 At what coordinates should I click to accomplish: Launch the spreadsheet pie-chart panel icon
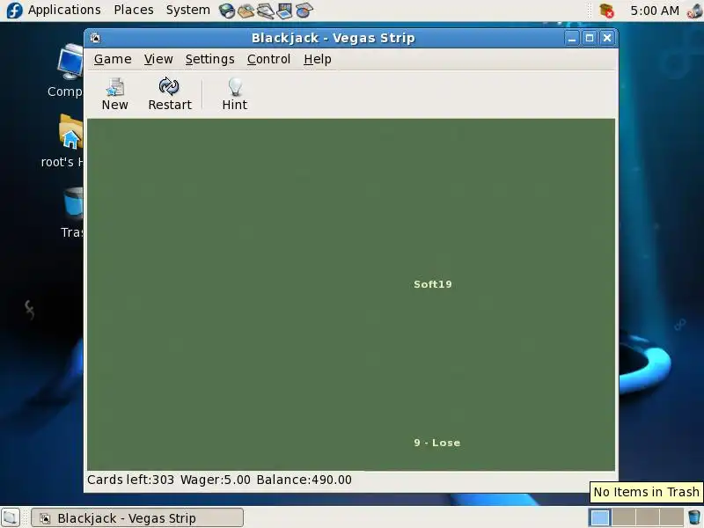coord(304,11)
